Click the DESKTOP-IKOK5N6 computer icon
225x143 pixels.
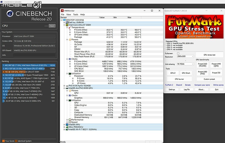[x=64, y=20]
